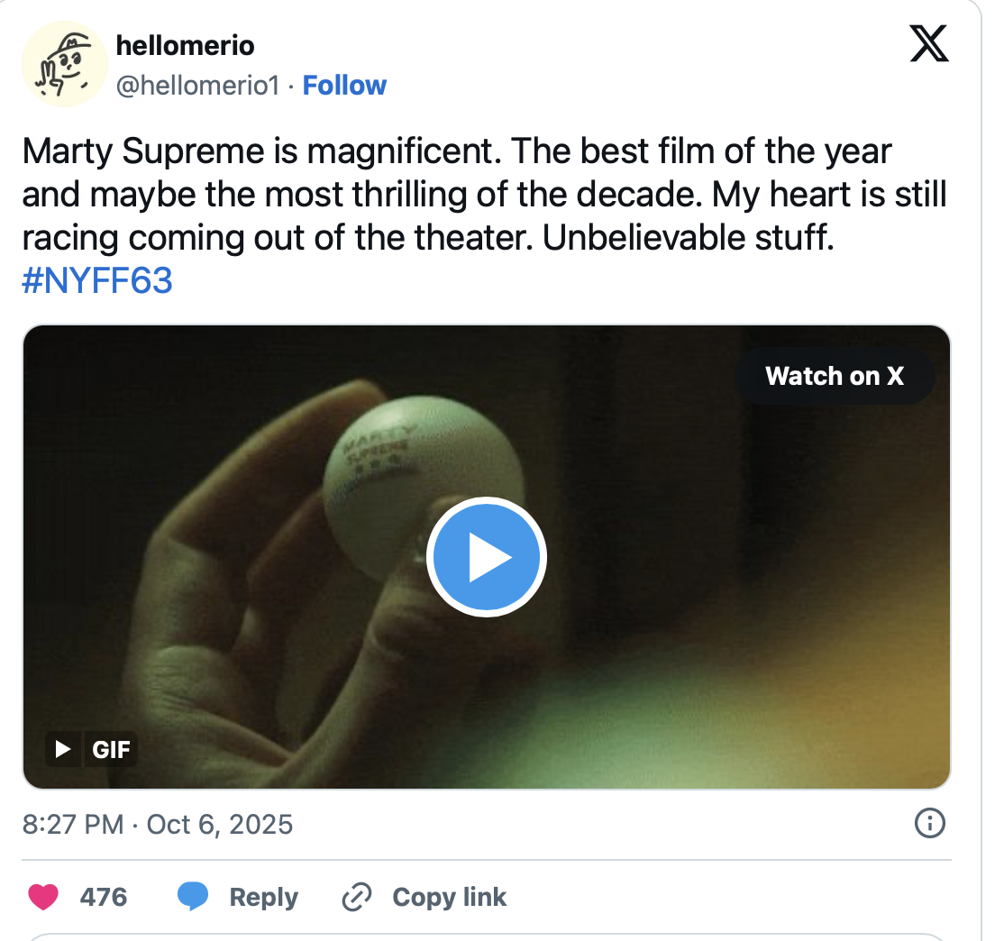Open the @hellomerio1 handle link

pos(198,86)
